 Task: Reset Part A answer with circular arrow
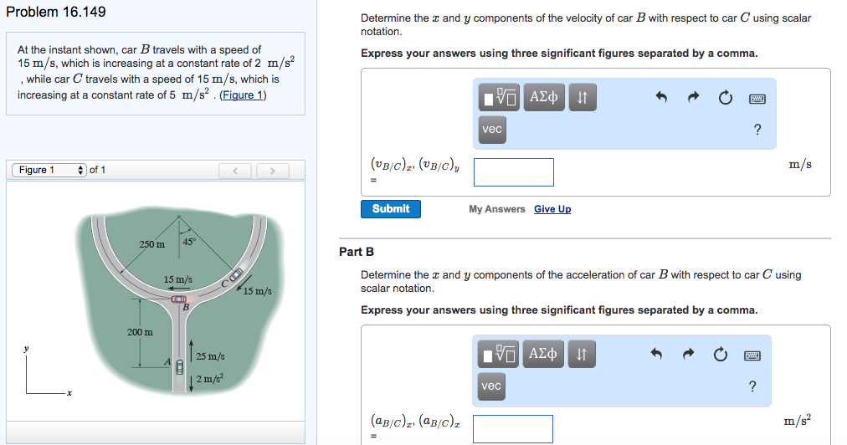pos(726,98)
